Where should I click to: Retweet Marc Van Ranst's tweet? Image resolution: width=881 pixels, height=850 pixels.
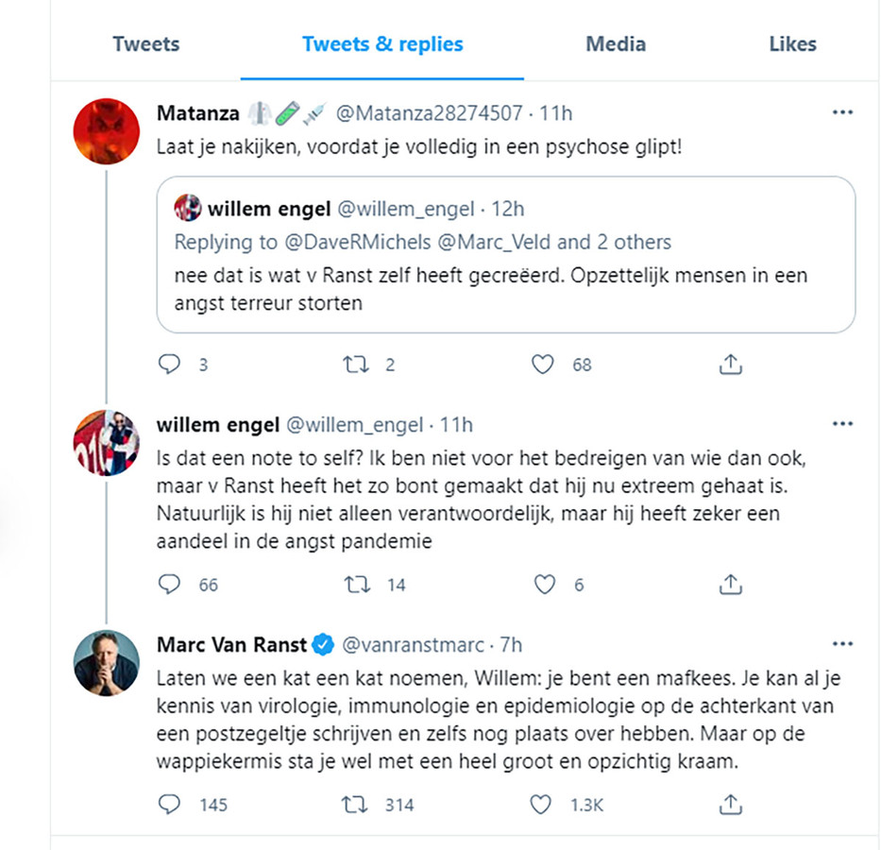pyautogui.click(x=356, y=805)
